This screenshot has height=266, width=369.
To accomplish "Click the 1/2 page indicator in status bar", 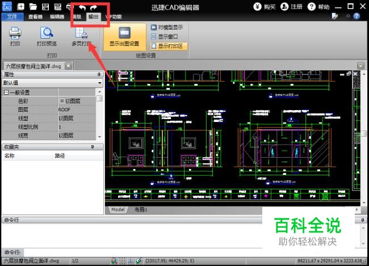I will coord(75,261).
